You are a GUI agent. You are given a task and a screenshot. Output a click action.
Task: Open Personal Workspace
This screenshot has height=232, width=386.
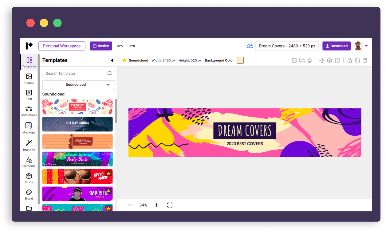pyautogui.click(x=62, y=46)
